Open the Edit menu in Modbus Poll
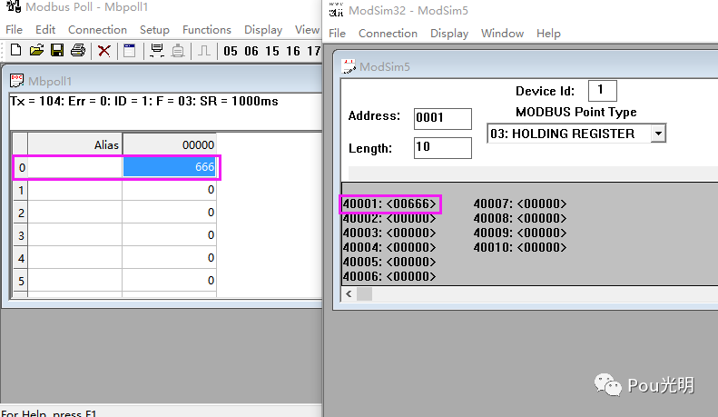Image resolution: width=718 pixels, height=417 pixels. pyautogui.click(x=45, y=30)
